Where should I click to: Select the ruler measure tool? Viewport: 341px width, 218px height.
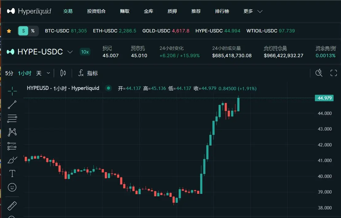coord(12,206)
